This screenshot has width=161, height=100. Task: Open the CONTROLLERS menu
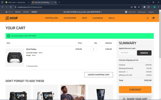tap(51, 18)
